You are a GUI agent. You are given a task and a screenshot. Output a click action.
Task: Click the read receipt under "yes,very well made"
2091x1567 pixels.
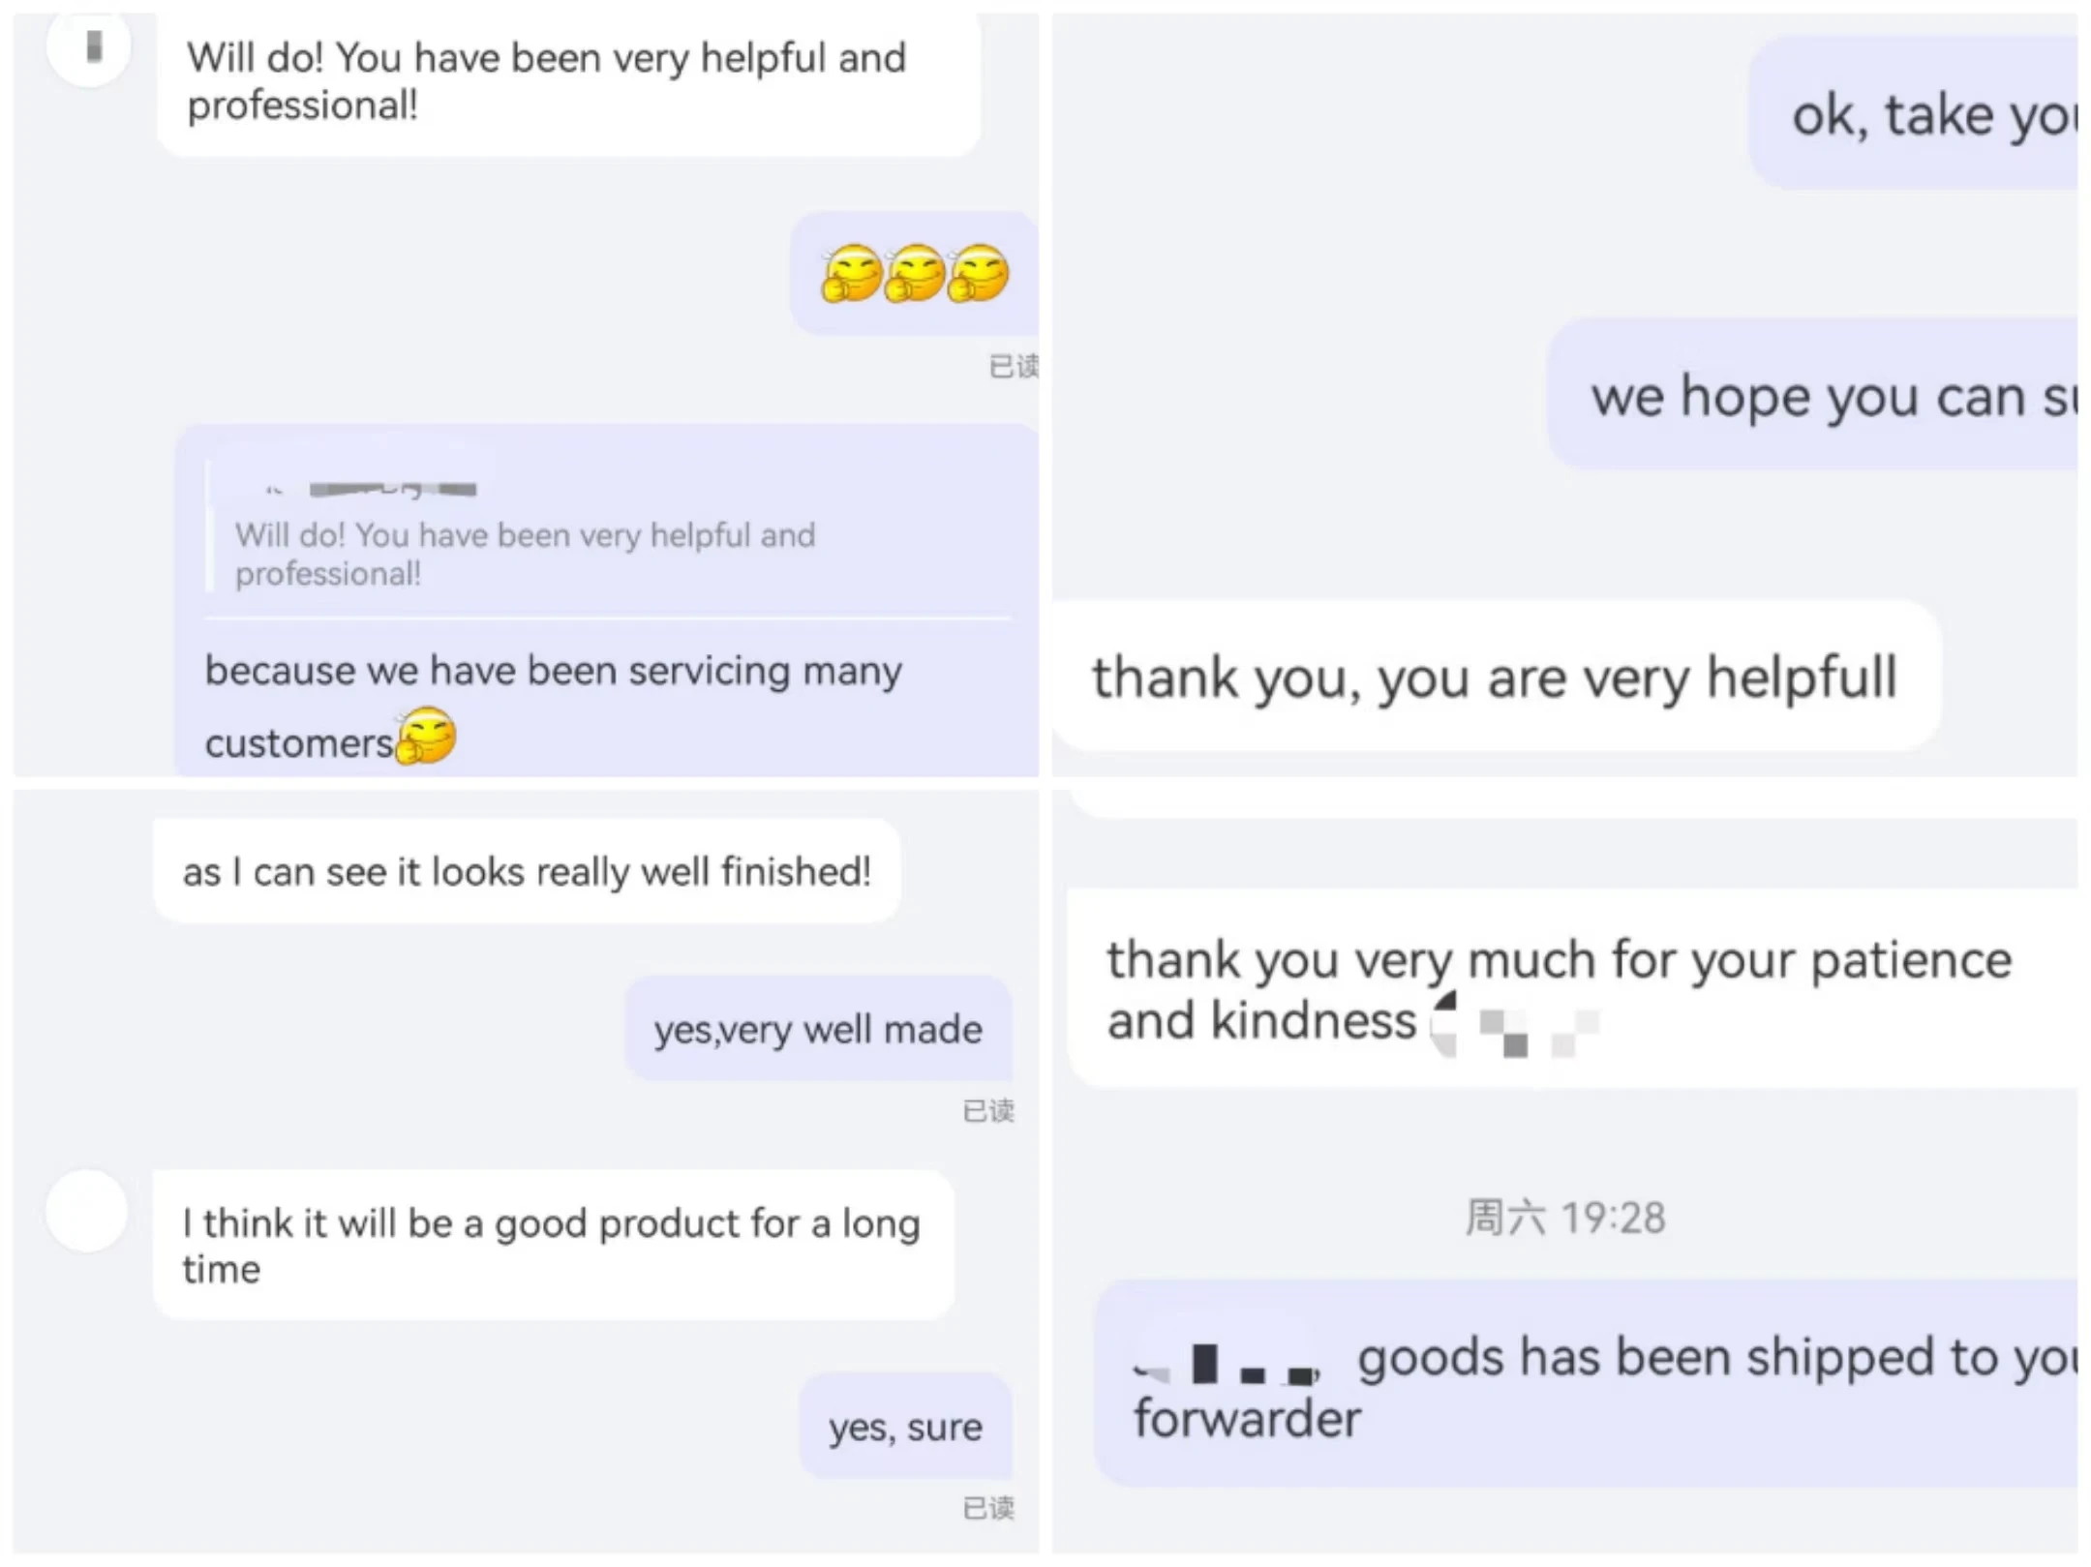coord(988,1111)
